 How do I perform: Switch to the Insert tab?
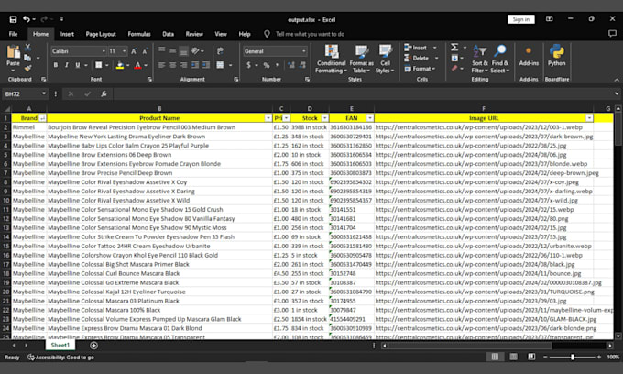coord(67,34)
